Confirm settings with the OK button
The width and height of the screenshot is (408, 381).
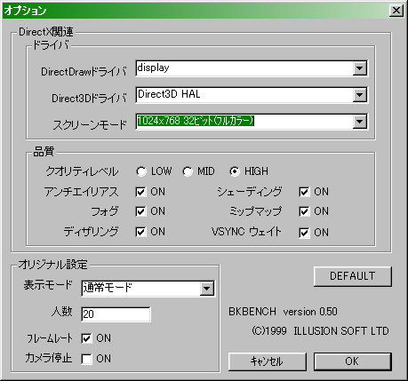(353, 361)
